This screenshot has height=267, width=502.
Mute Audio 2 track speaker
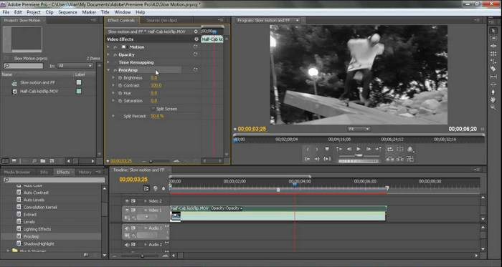pos(127,245)
